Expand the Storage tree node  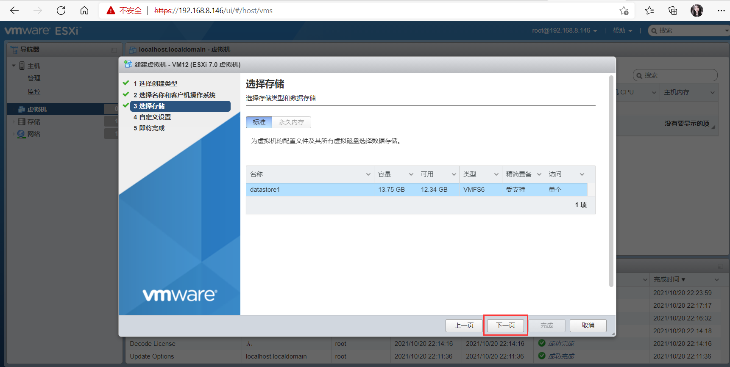(x=14, y=121)
